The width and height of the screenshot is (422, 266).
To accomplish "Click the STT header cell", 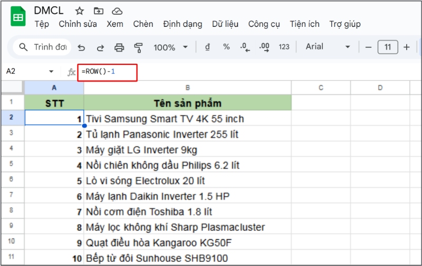I will 54,103.
